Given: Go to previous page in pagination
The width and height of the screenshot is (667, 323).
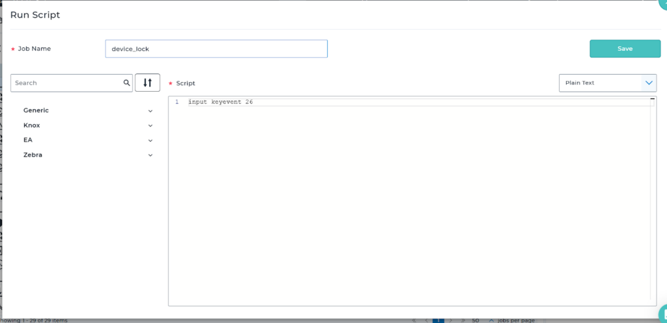Looking at the screenshot, I should tap(425, 320).
